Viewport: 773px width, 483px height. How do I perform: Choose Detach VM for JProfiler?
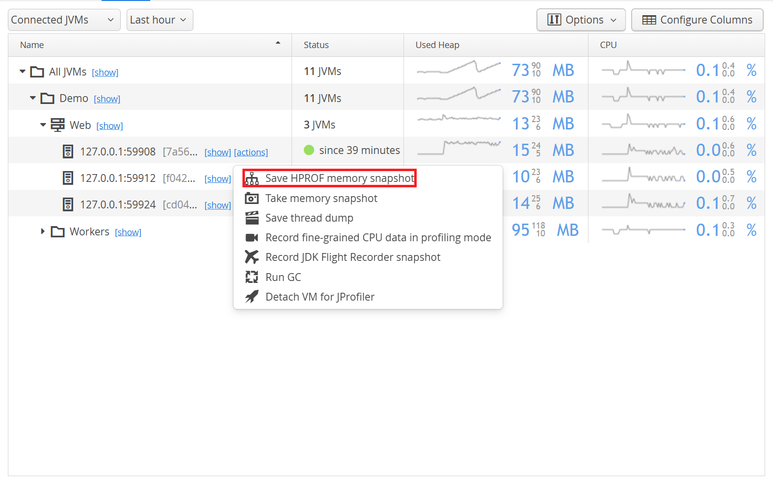tap(320, 297)
